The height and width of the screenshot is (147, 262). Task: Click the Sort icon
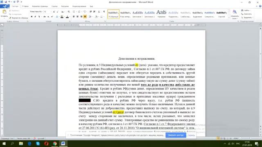point(99,12)
